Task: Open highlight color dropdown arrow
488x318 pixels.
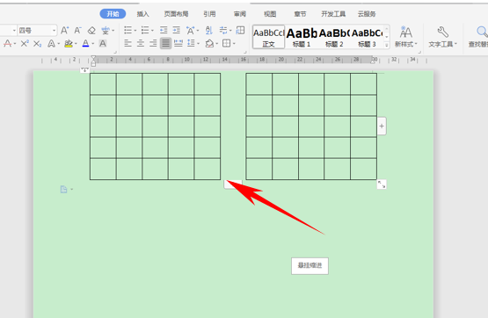Action: [76, 44]
